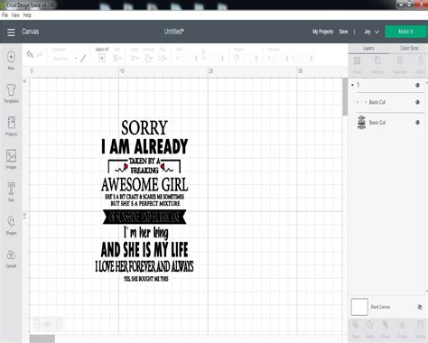Open the Shapes tool
Screen dimensions: 428x343
(11, 222)
